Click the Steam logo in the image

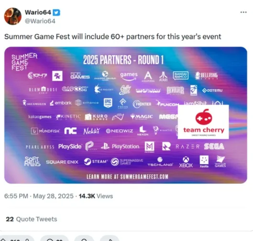(96, 162)
